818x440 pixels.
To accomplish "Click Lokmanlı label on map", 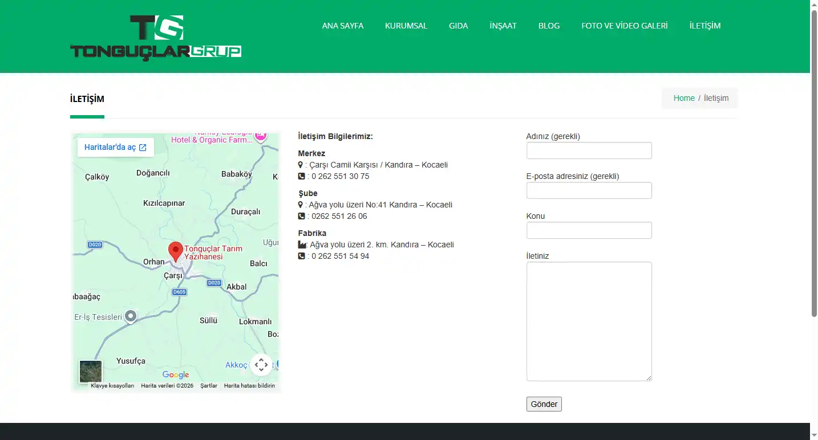I will [256, 321].
